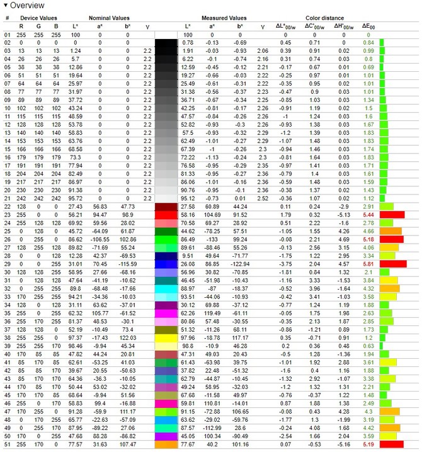
Task: Click the ΔE value 5.81
Action: pyautogui.click(x=368, y=264)
